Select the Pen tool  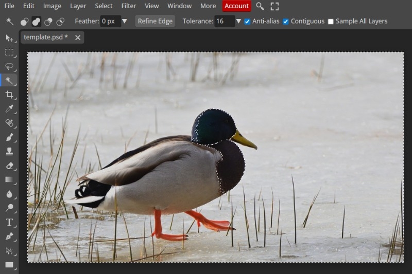[x=9, y=236]
